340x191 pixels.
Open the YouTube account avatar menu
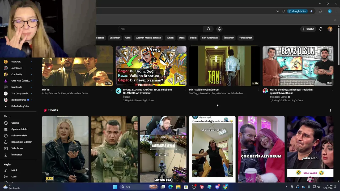point(330,29)
